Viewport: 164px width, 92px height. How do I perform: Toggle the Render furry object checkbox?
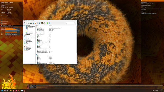pyautogui.click(x=142, y=5)
